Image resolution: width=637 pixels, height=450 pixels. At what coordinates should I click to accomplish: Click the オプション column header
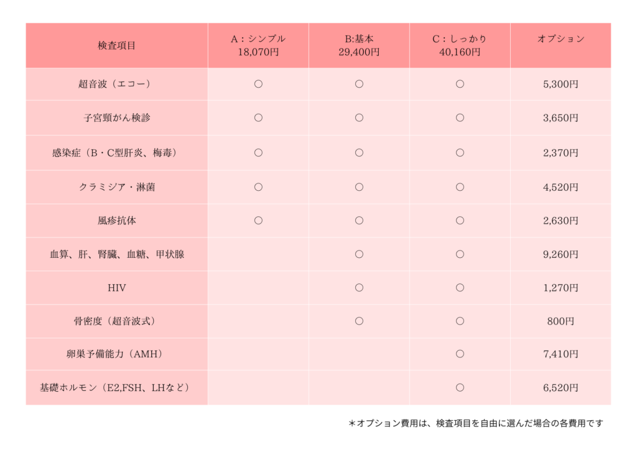pyautogui.click(x=560, y=39)
